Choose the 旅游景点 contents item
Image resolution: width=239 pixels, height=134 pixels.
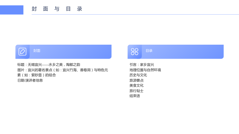(137, 80)
